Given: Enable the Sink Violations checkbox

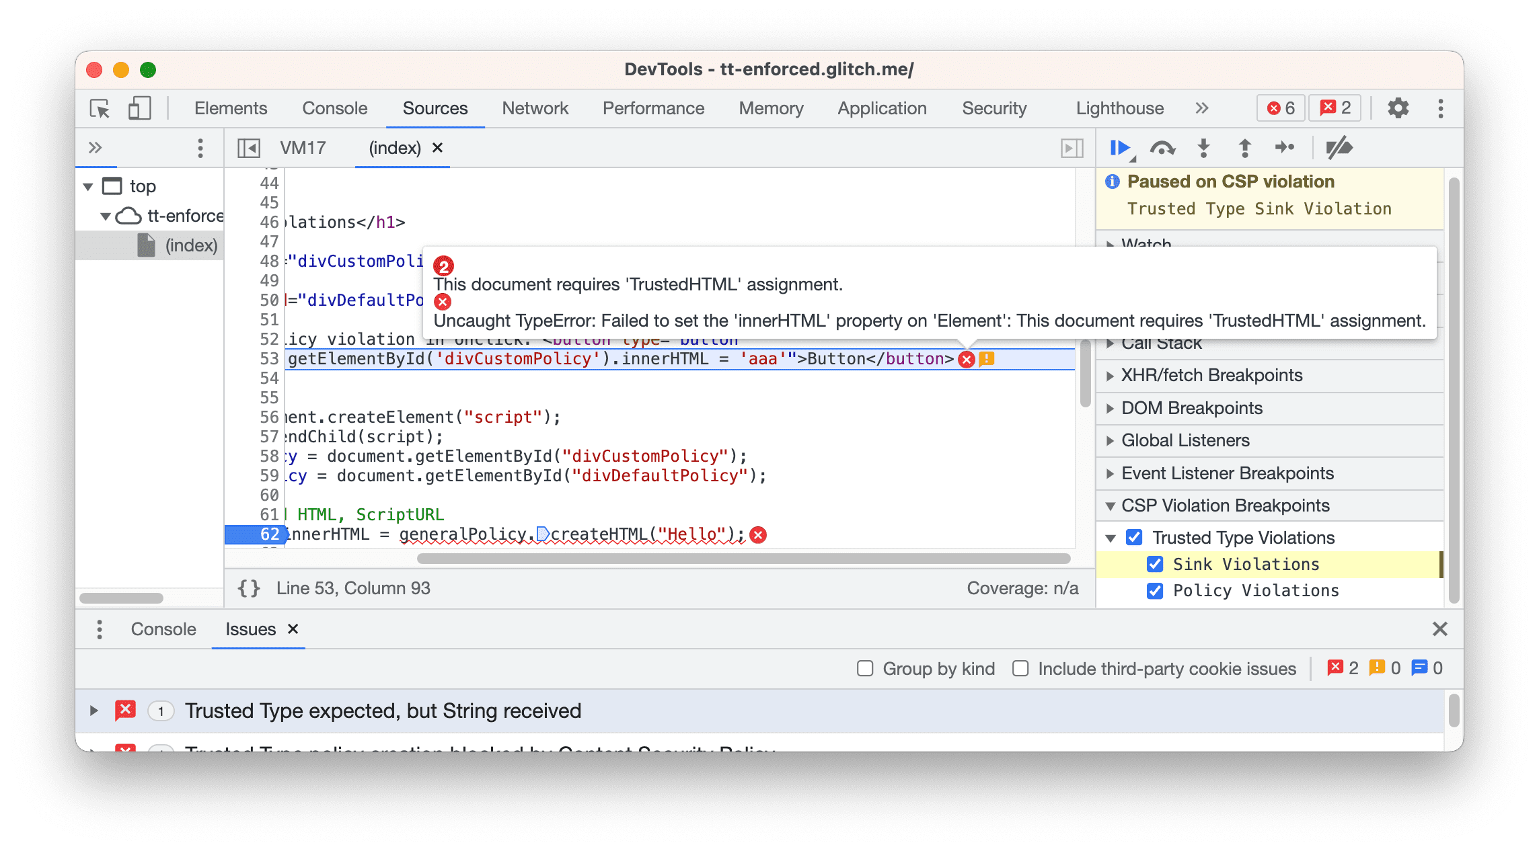Looking at the screenshot, I should click(x=1153, y=564).
